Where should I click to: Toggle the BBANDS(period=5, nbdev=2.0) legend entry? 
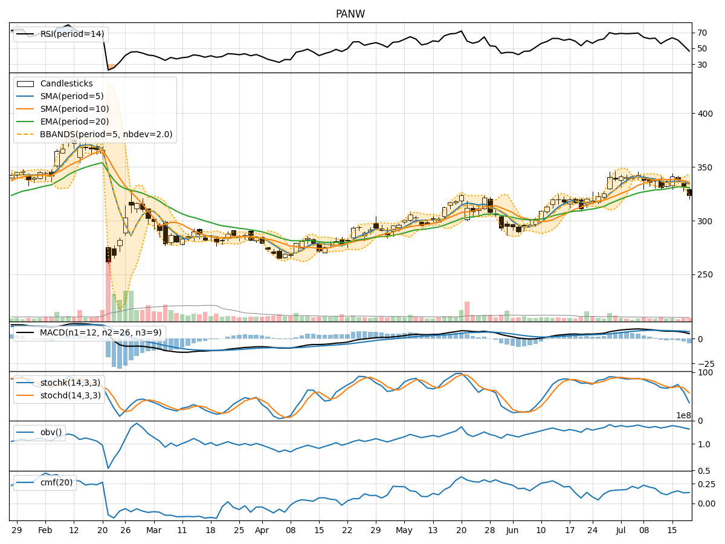click(x=106, y=134)
